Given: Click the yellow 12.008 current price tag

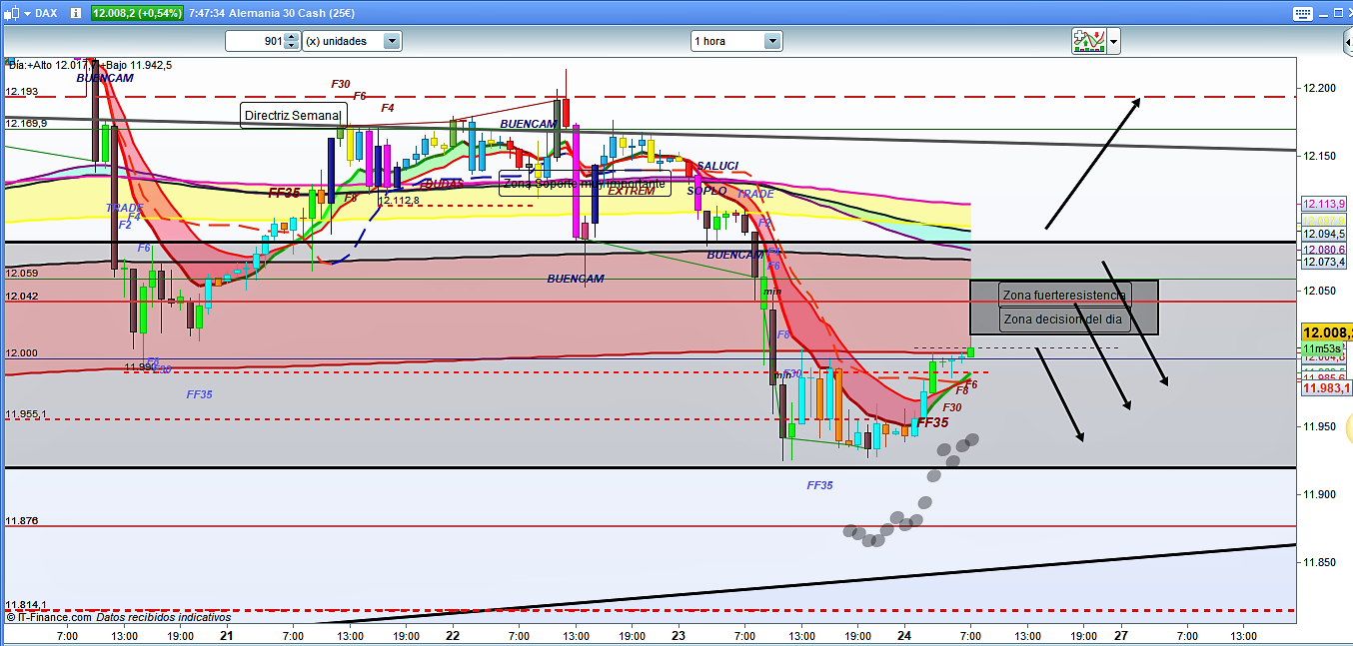Looking at the screenshot, I should (x=1325, y=332).
